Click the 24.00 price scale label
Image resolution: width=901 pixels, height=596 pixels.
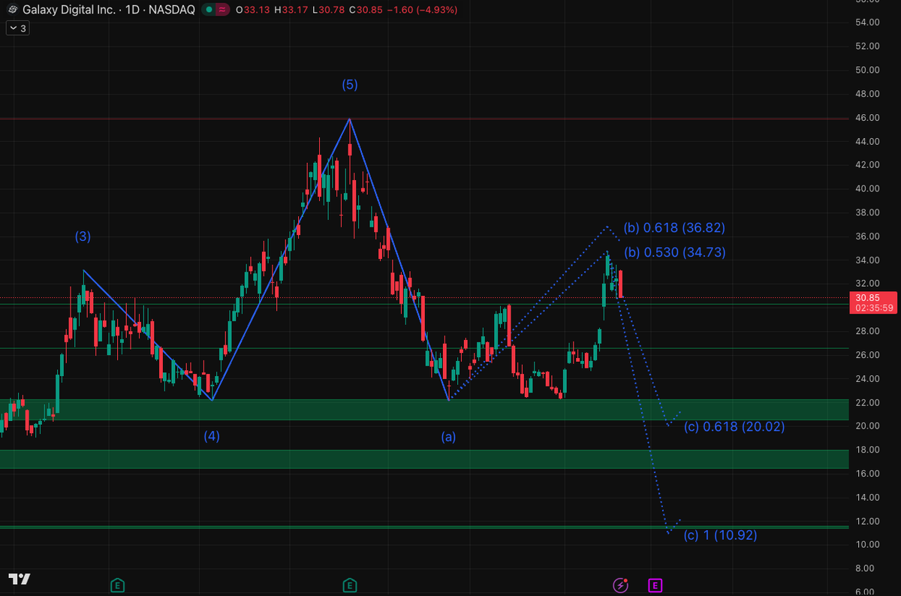[867, 379]
